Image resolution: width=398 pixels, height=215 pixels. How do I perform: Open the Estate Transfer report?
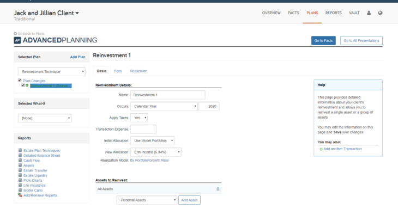(35, 170)
